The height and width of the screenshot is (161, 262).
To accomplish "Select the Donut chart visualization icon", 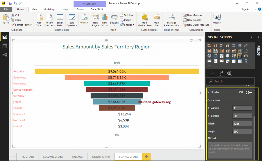I will tap(215, 56).
